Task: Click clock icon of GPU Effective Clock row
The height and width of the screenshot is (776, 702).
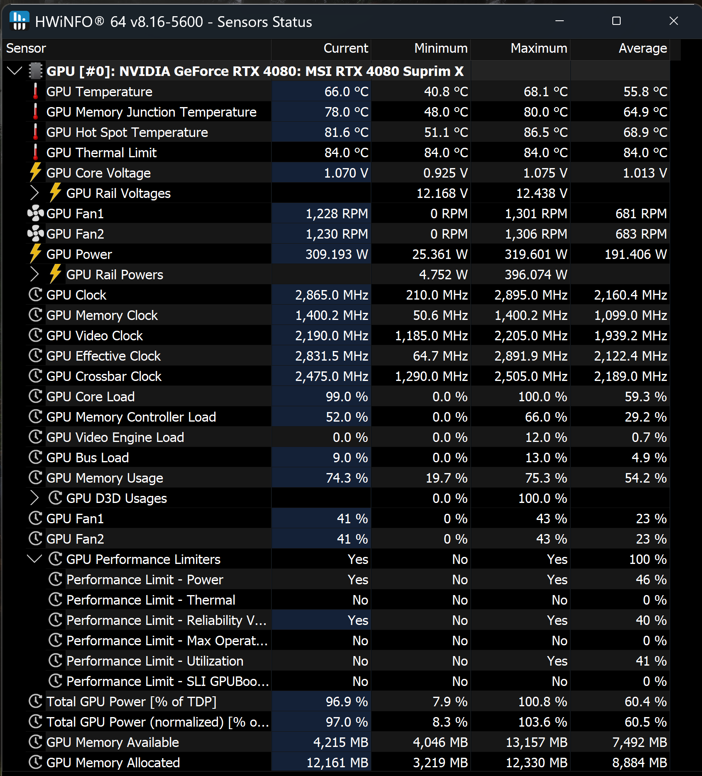Action: 36,356
